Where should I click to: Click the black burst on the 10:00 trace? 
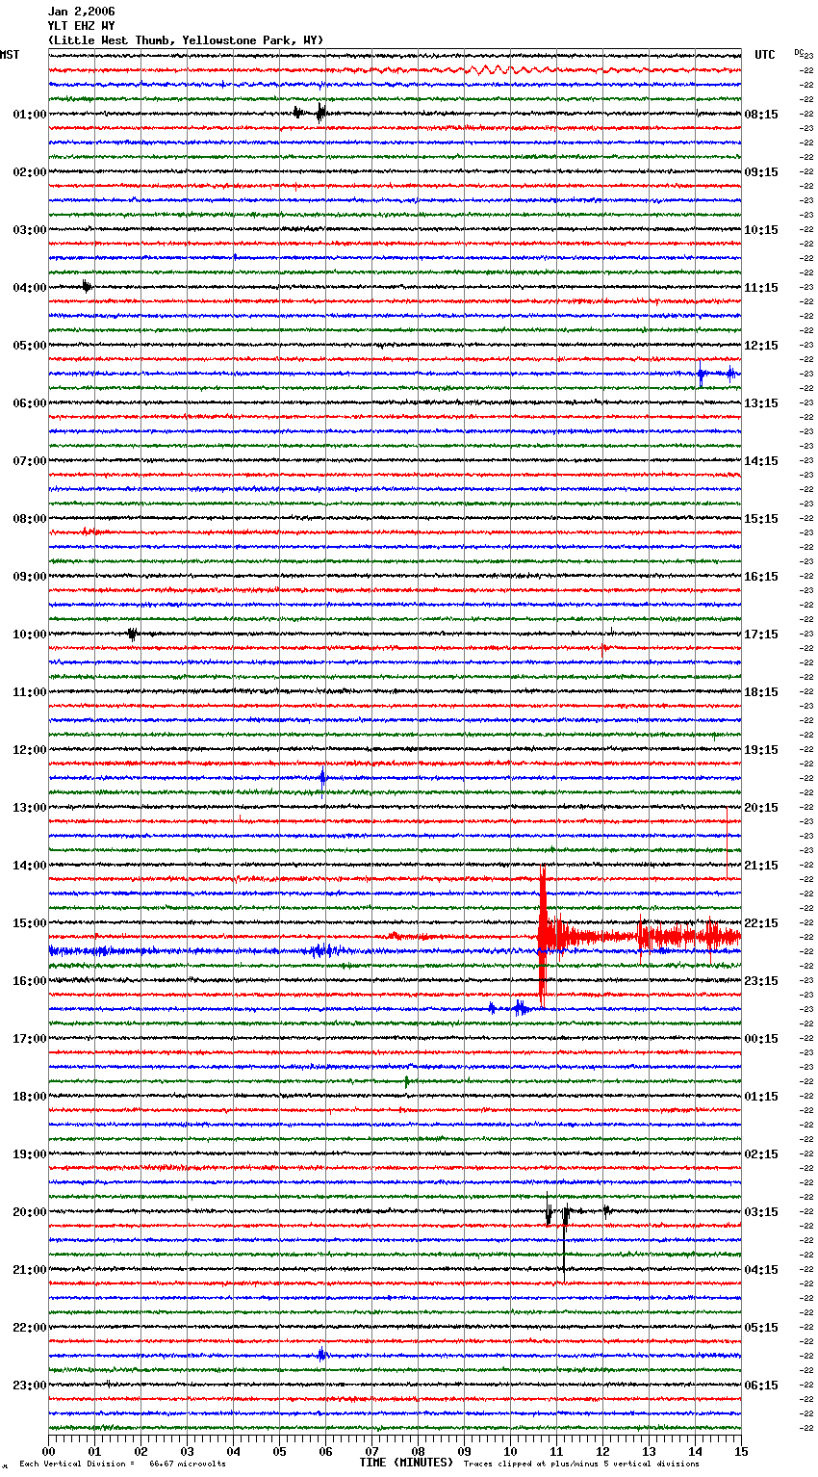click(132, 634)
